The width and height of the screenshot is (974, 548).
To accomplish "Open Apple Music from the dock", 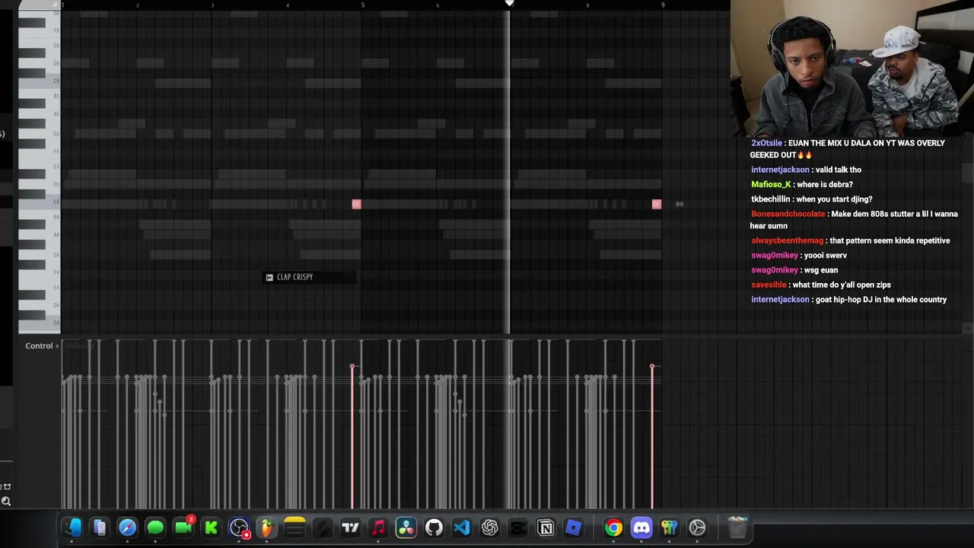I will (x=378, y=527).
